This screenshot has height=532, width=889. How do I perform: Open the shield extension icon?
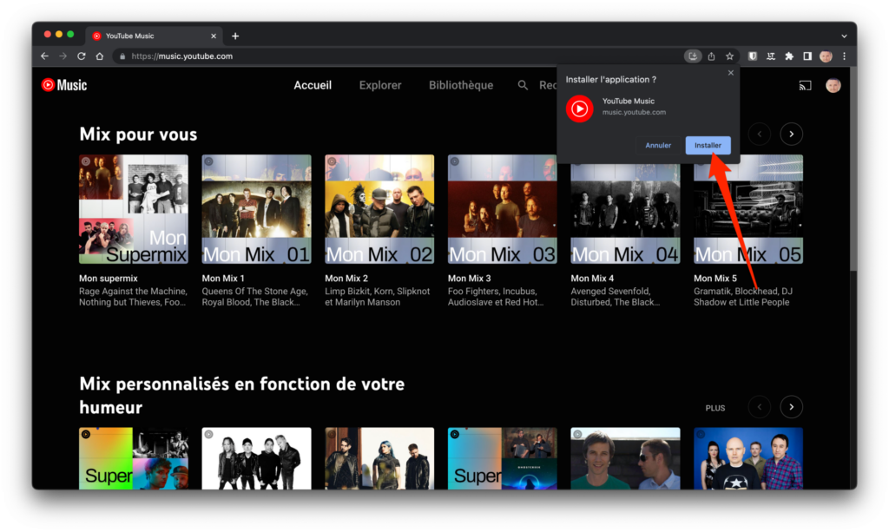coord(753,56)
